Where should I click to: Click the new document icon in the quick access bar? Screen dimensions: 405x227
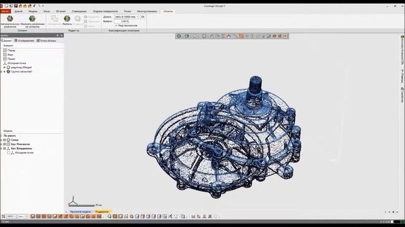tap(6, 6)
